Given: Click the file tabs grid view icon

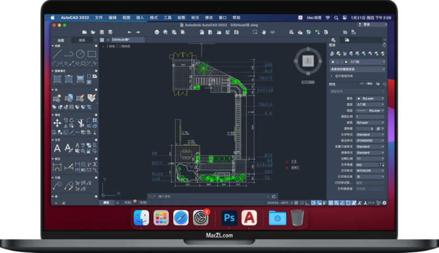Looking at the screenshot, I should 102,40.
